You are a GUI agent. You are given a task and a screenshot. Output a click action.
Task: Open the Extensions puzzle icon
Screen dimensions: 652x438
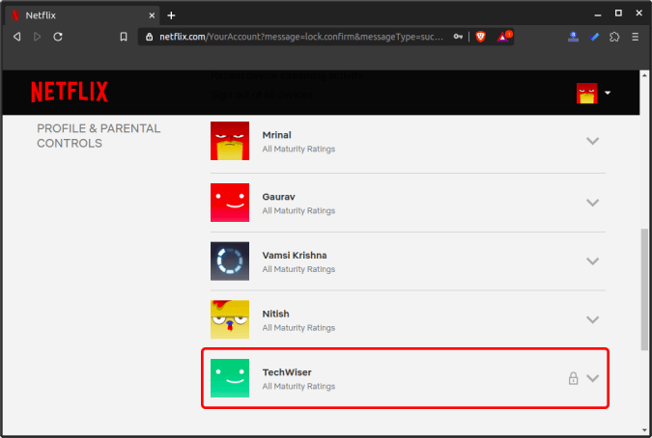[614, 37]
